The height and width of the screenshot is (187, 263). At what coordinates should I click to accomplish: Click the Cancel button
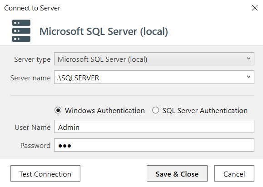(x=234, y=173)
